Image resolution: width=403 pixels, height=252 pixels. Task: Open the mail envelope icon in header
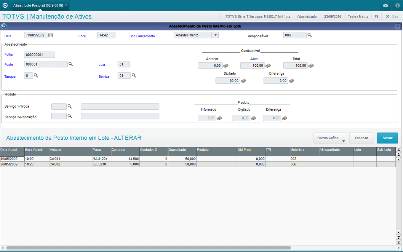coord(385,5)
